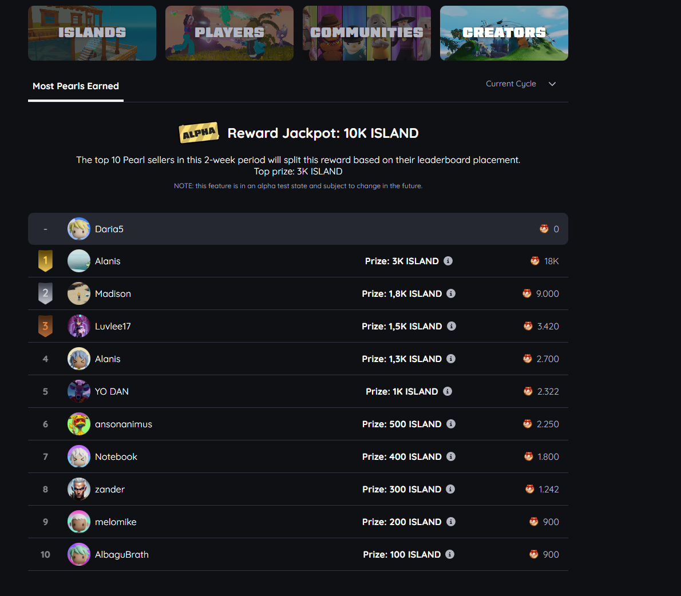Click info icon beside 1K ISLAND prize
The height and width of the screenshot is (596, 681).
click(x=448, y=391)
